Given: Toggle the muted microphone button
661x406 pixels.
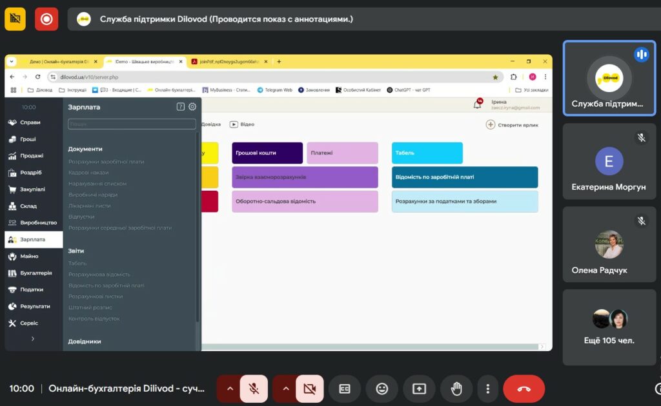Looking at the screenshot, I should coord(254,389).
